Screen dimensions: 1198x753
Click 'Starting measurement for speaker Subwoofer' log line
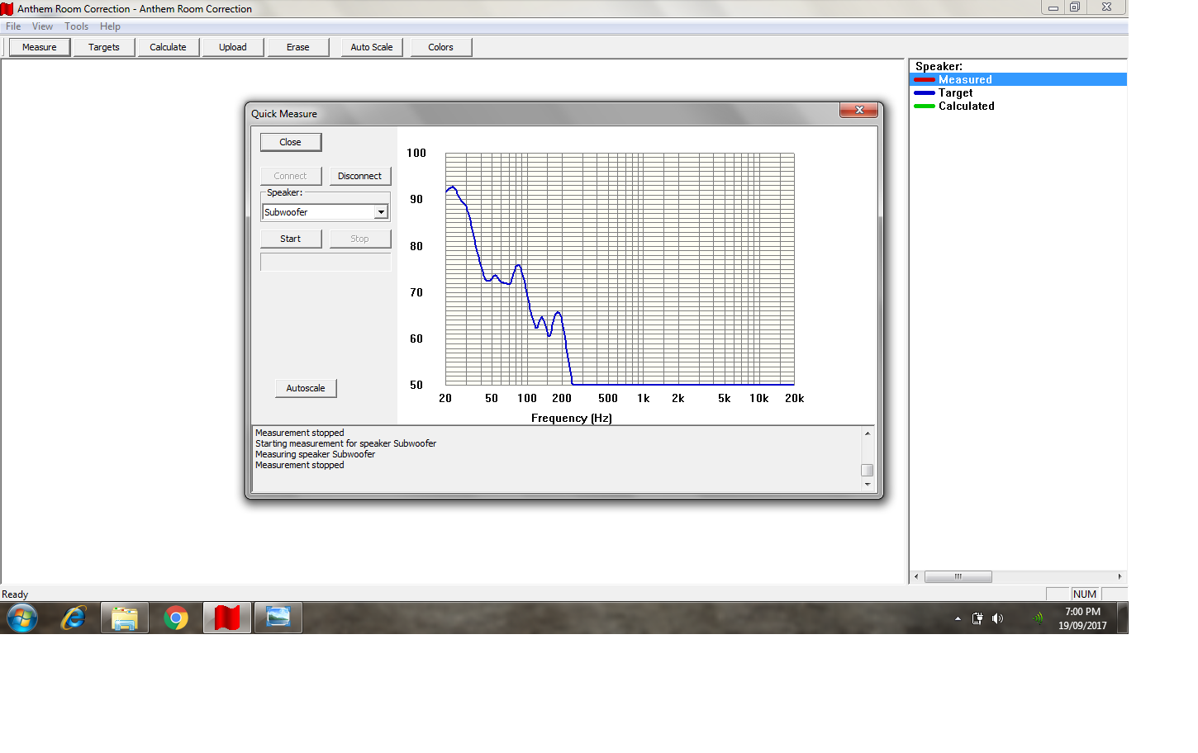click(345, 443)
